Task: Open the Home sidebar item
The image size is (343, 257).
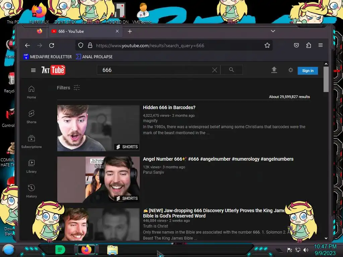Action: coord(31,92)
